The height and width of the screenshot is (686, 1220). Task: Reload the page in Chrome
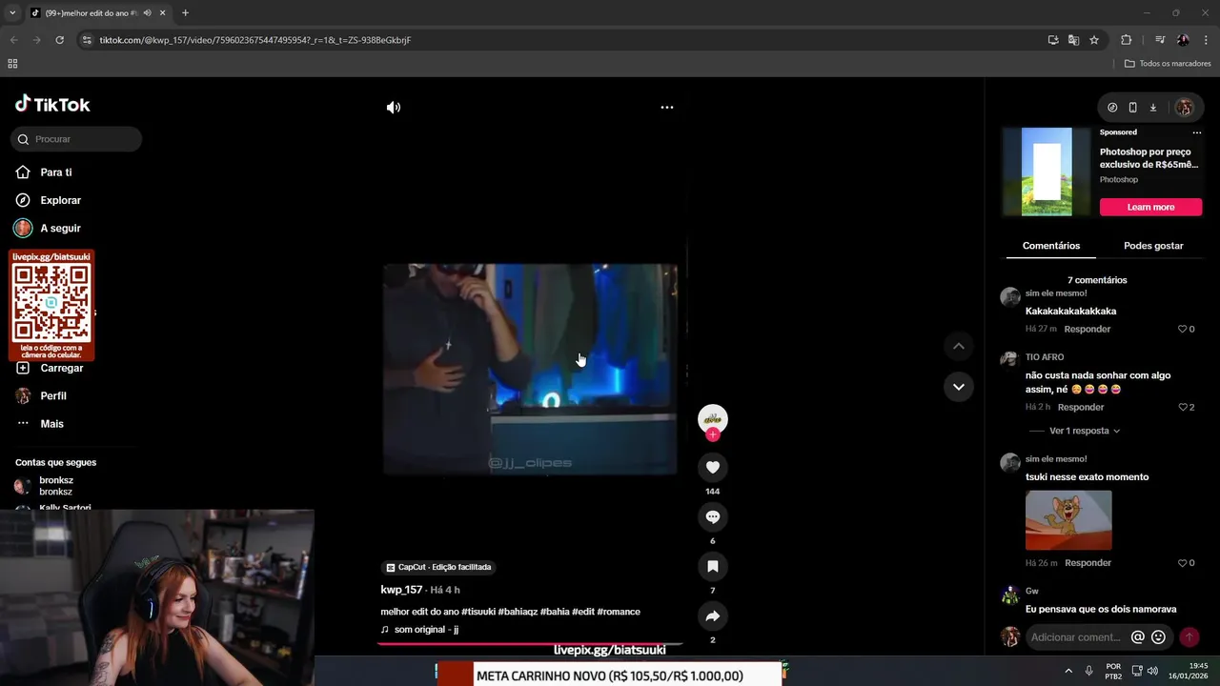coord(59,40)
